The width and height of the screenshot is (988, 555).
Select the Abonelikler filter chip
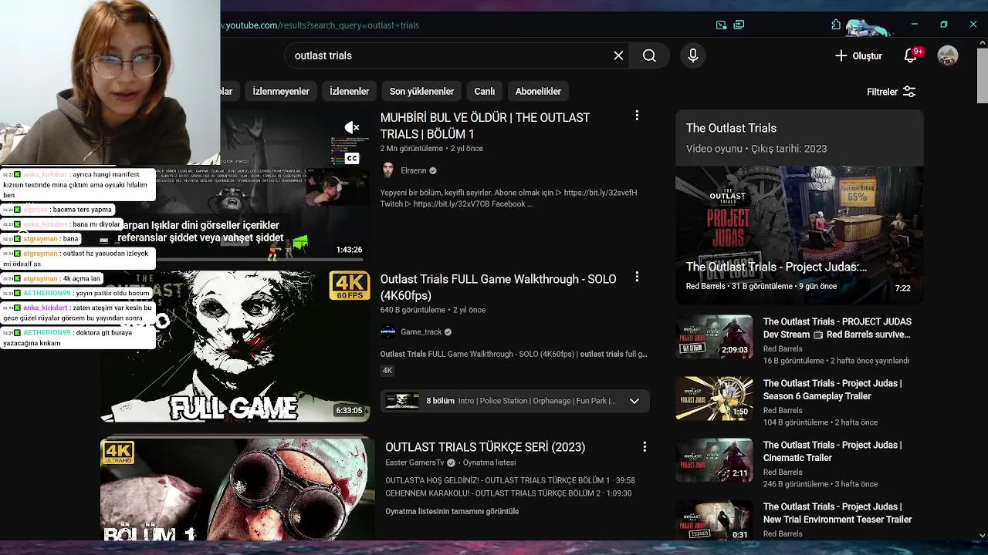[538, 91]
